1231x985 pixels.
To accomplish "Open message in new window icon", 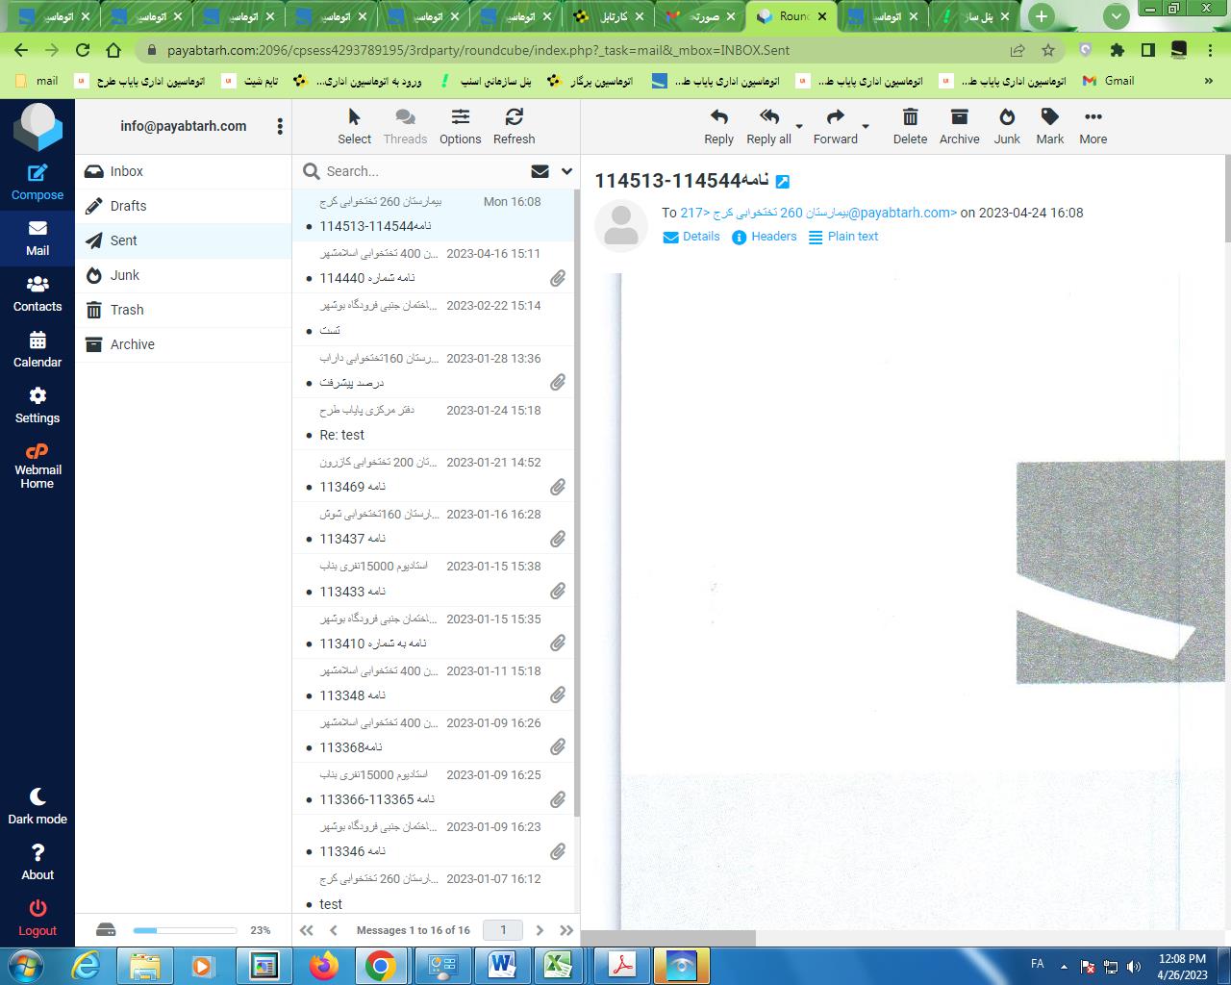I will pyautogui.click(x=783, y=182).
